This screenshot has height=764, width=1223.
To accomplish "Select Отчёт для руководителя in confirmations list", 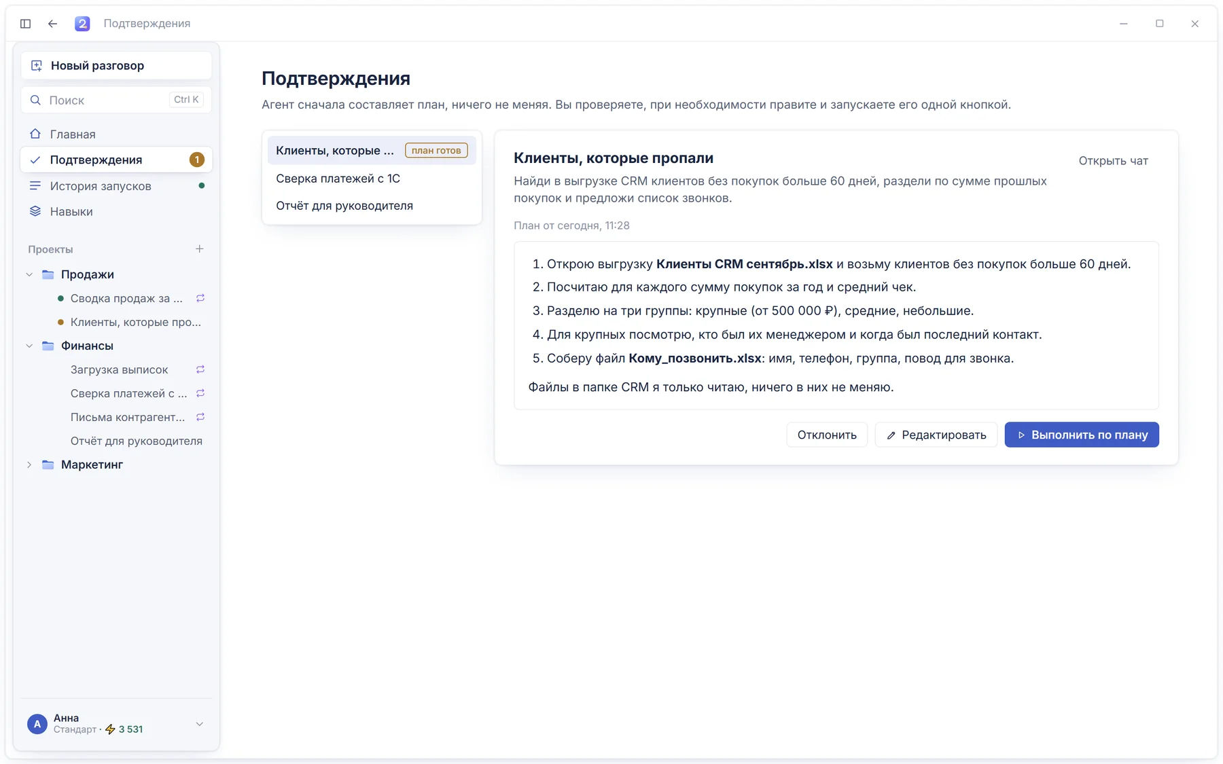I will point(372,206).
